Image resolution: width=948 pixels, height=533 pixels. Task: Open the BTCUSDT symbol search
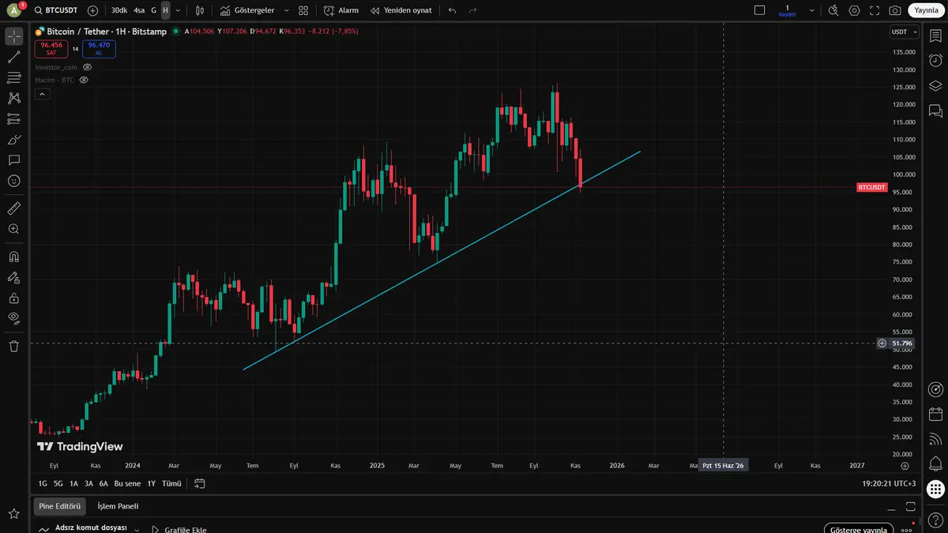tap(55, 10)
